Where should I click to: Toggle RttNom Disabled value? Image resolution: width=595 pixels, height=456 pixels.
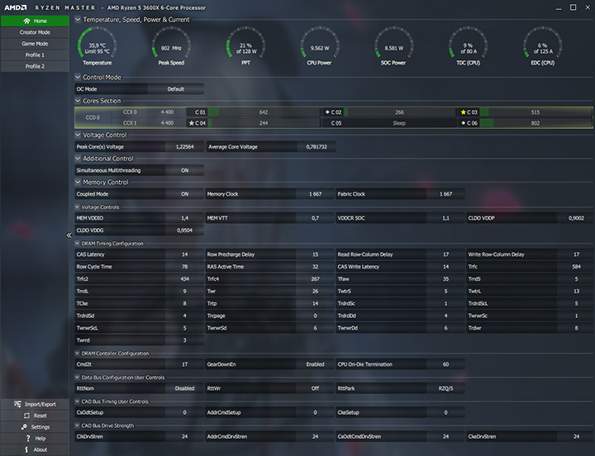(185, 388)
